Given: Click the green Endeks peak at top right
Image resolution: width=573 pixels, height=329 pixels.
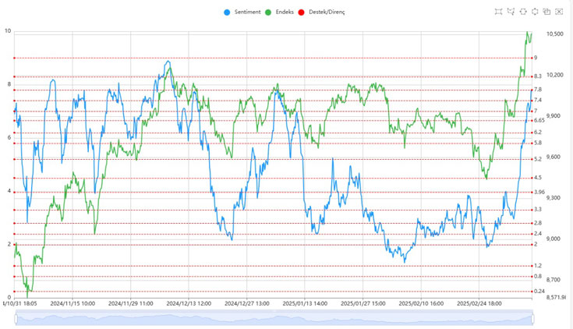Looking at the screenshot, I should coord(528,33).
